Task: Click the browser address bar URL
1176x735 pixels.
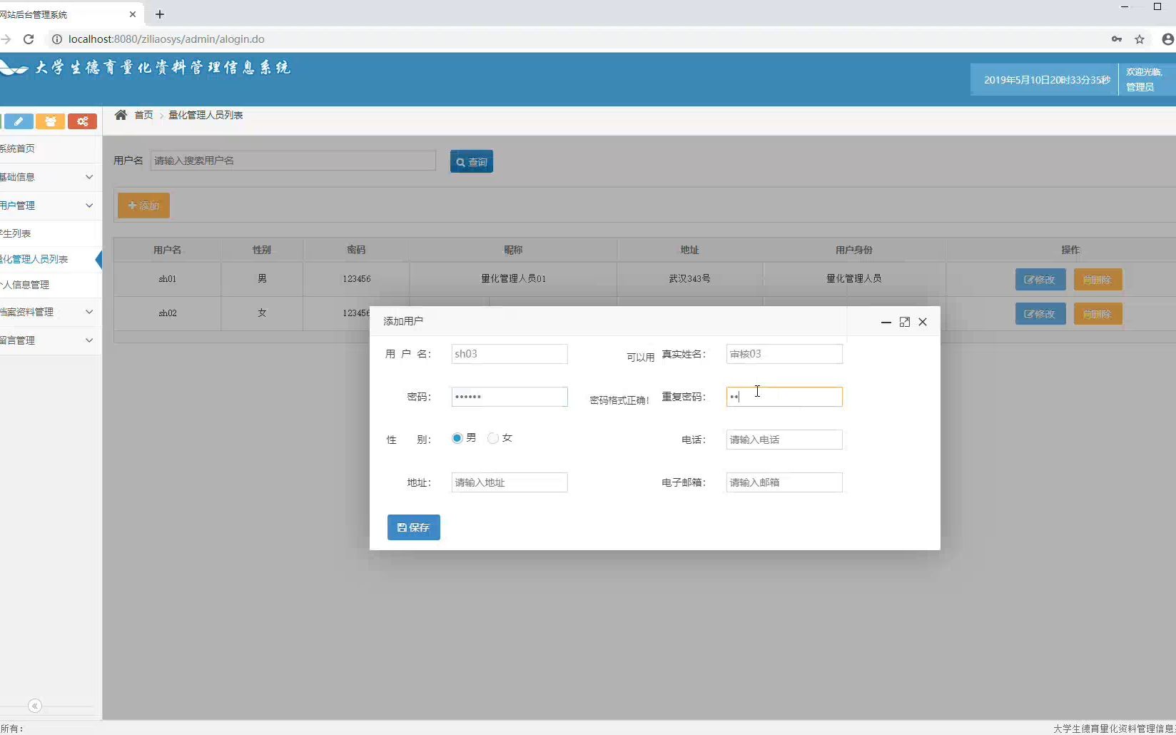Action: 166,39
